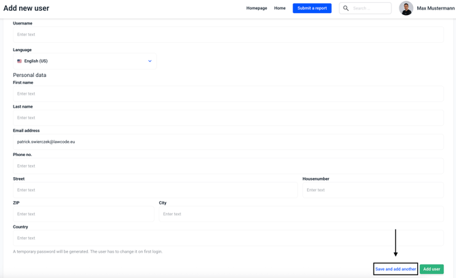Open the Homepage menu item
Image resolution: width=456 pixels, height=278 pixels.
(x=257, y=8)
